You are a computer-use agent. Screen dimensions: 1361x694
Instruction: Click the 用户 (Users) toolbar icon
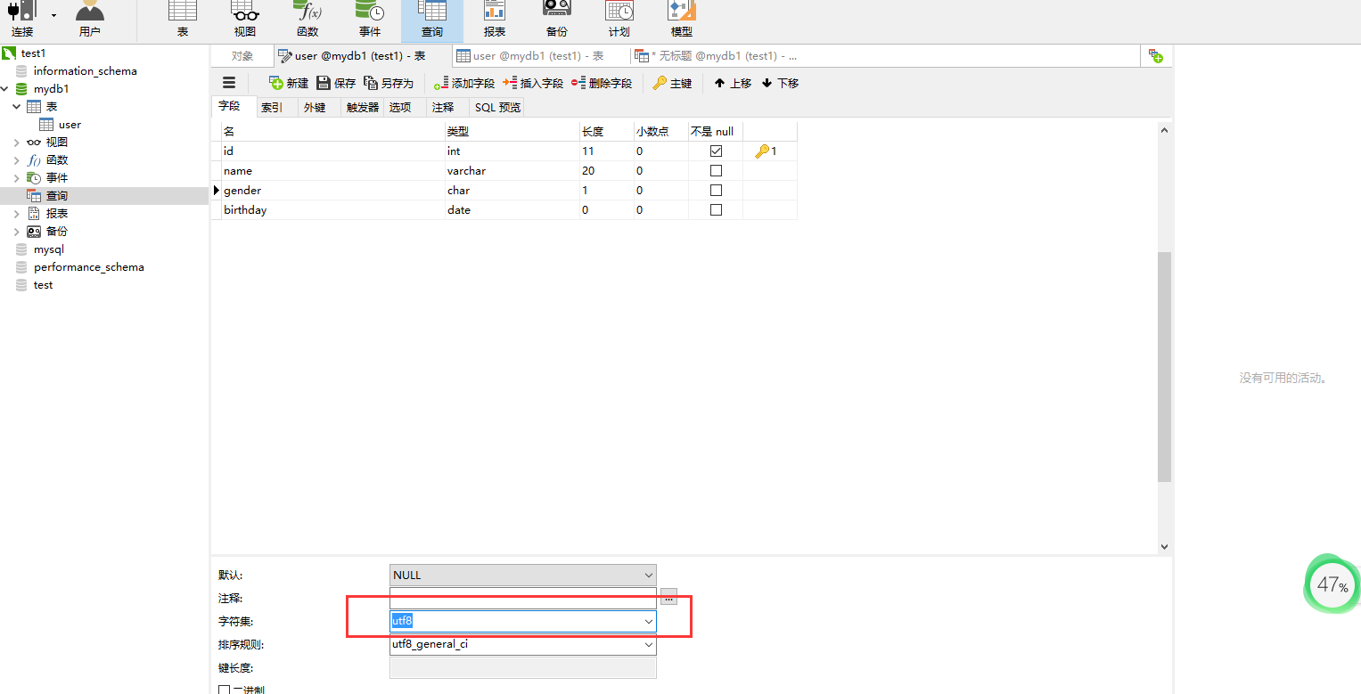coord(88,16)
